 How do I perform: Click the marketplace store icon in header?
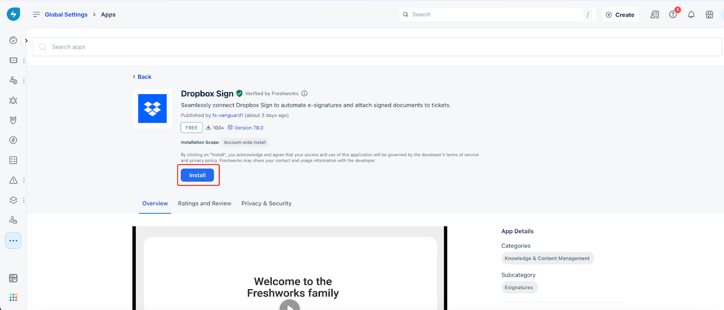pyautogui.click(x=710, y=14)
